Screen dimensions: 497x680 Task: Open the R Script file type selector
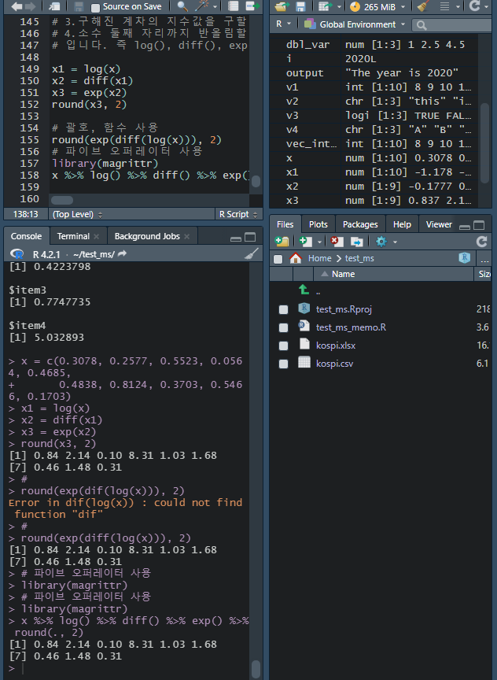(238, 214)
